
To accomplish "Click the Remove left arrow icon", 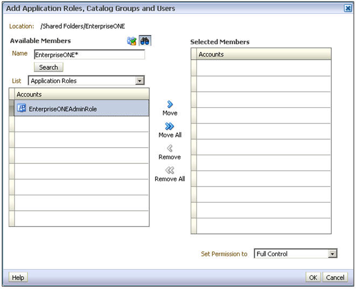I will [170, 148].
